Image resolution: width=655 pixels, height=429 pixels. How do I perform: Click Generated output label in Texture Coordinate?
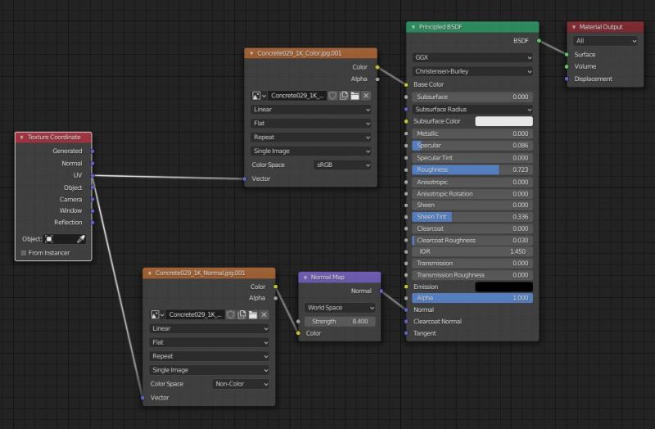coord(67,151)
